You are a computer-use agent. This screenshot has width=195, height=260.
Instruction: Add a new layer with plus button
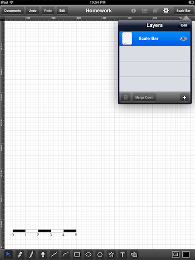coord(184,97)
